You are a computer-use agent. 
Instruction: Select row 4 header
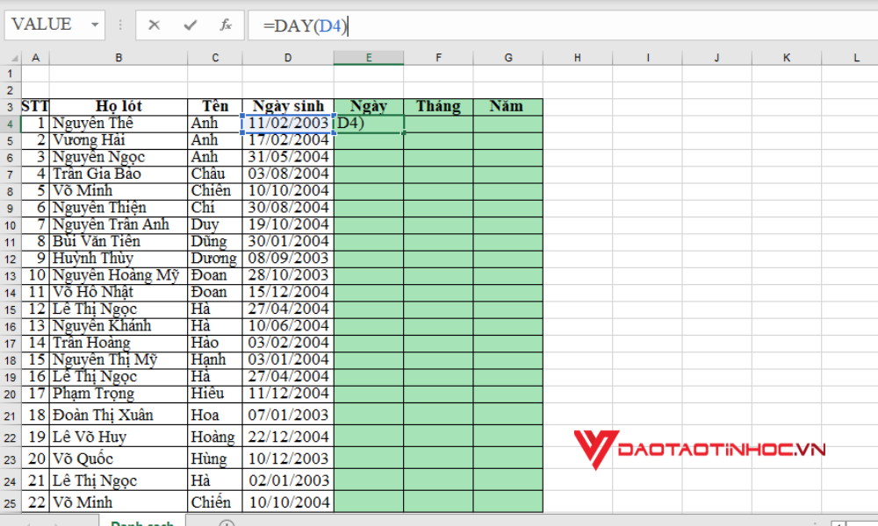[x=10, y=123]
